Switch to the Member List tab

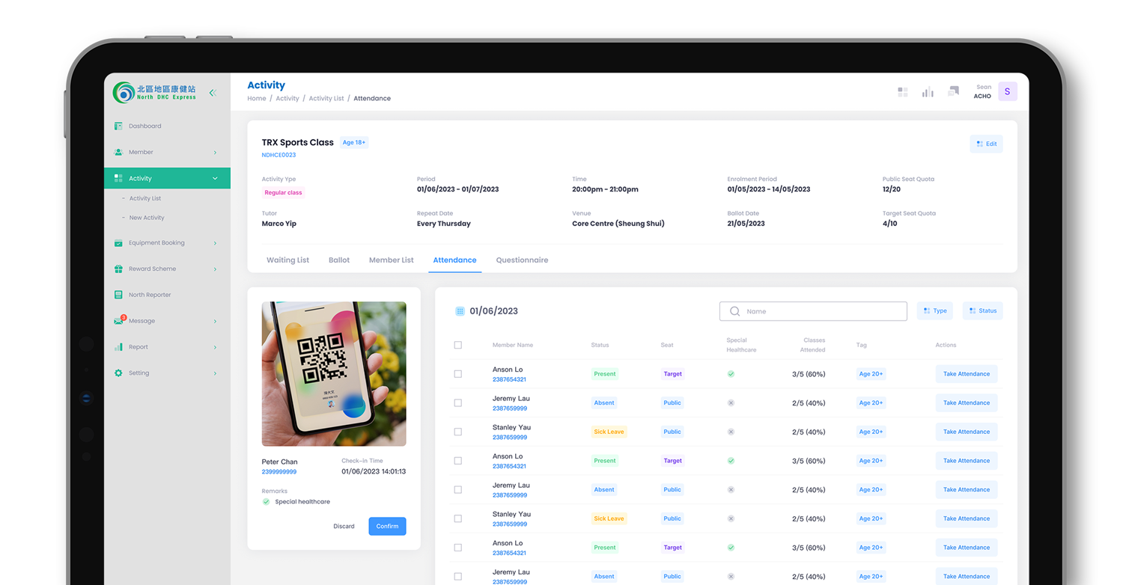(x=391, y=260)
